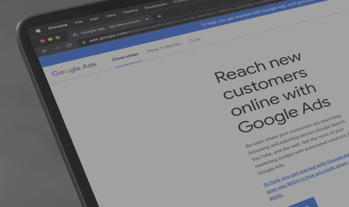Open the File menu
The height and width of the screenshot is (207, 349).
(79, 22)
